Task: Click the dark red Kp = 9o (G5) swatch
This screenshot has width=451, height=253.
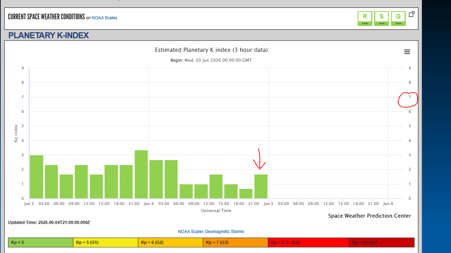Action: click(x=381, y=242)
